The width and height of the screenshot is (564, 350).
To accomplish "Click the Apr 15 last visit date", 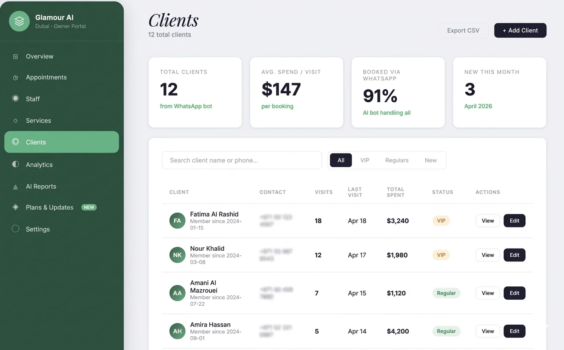I will (x=357, y=293).
